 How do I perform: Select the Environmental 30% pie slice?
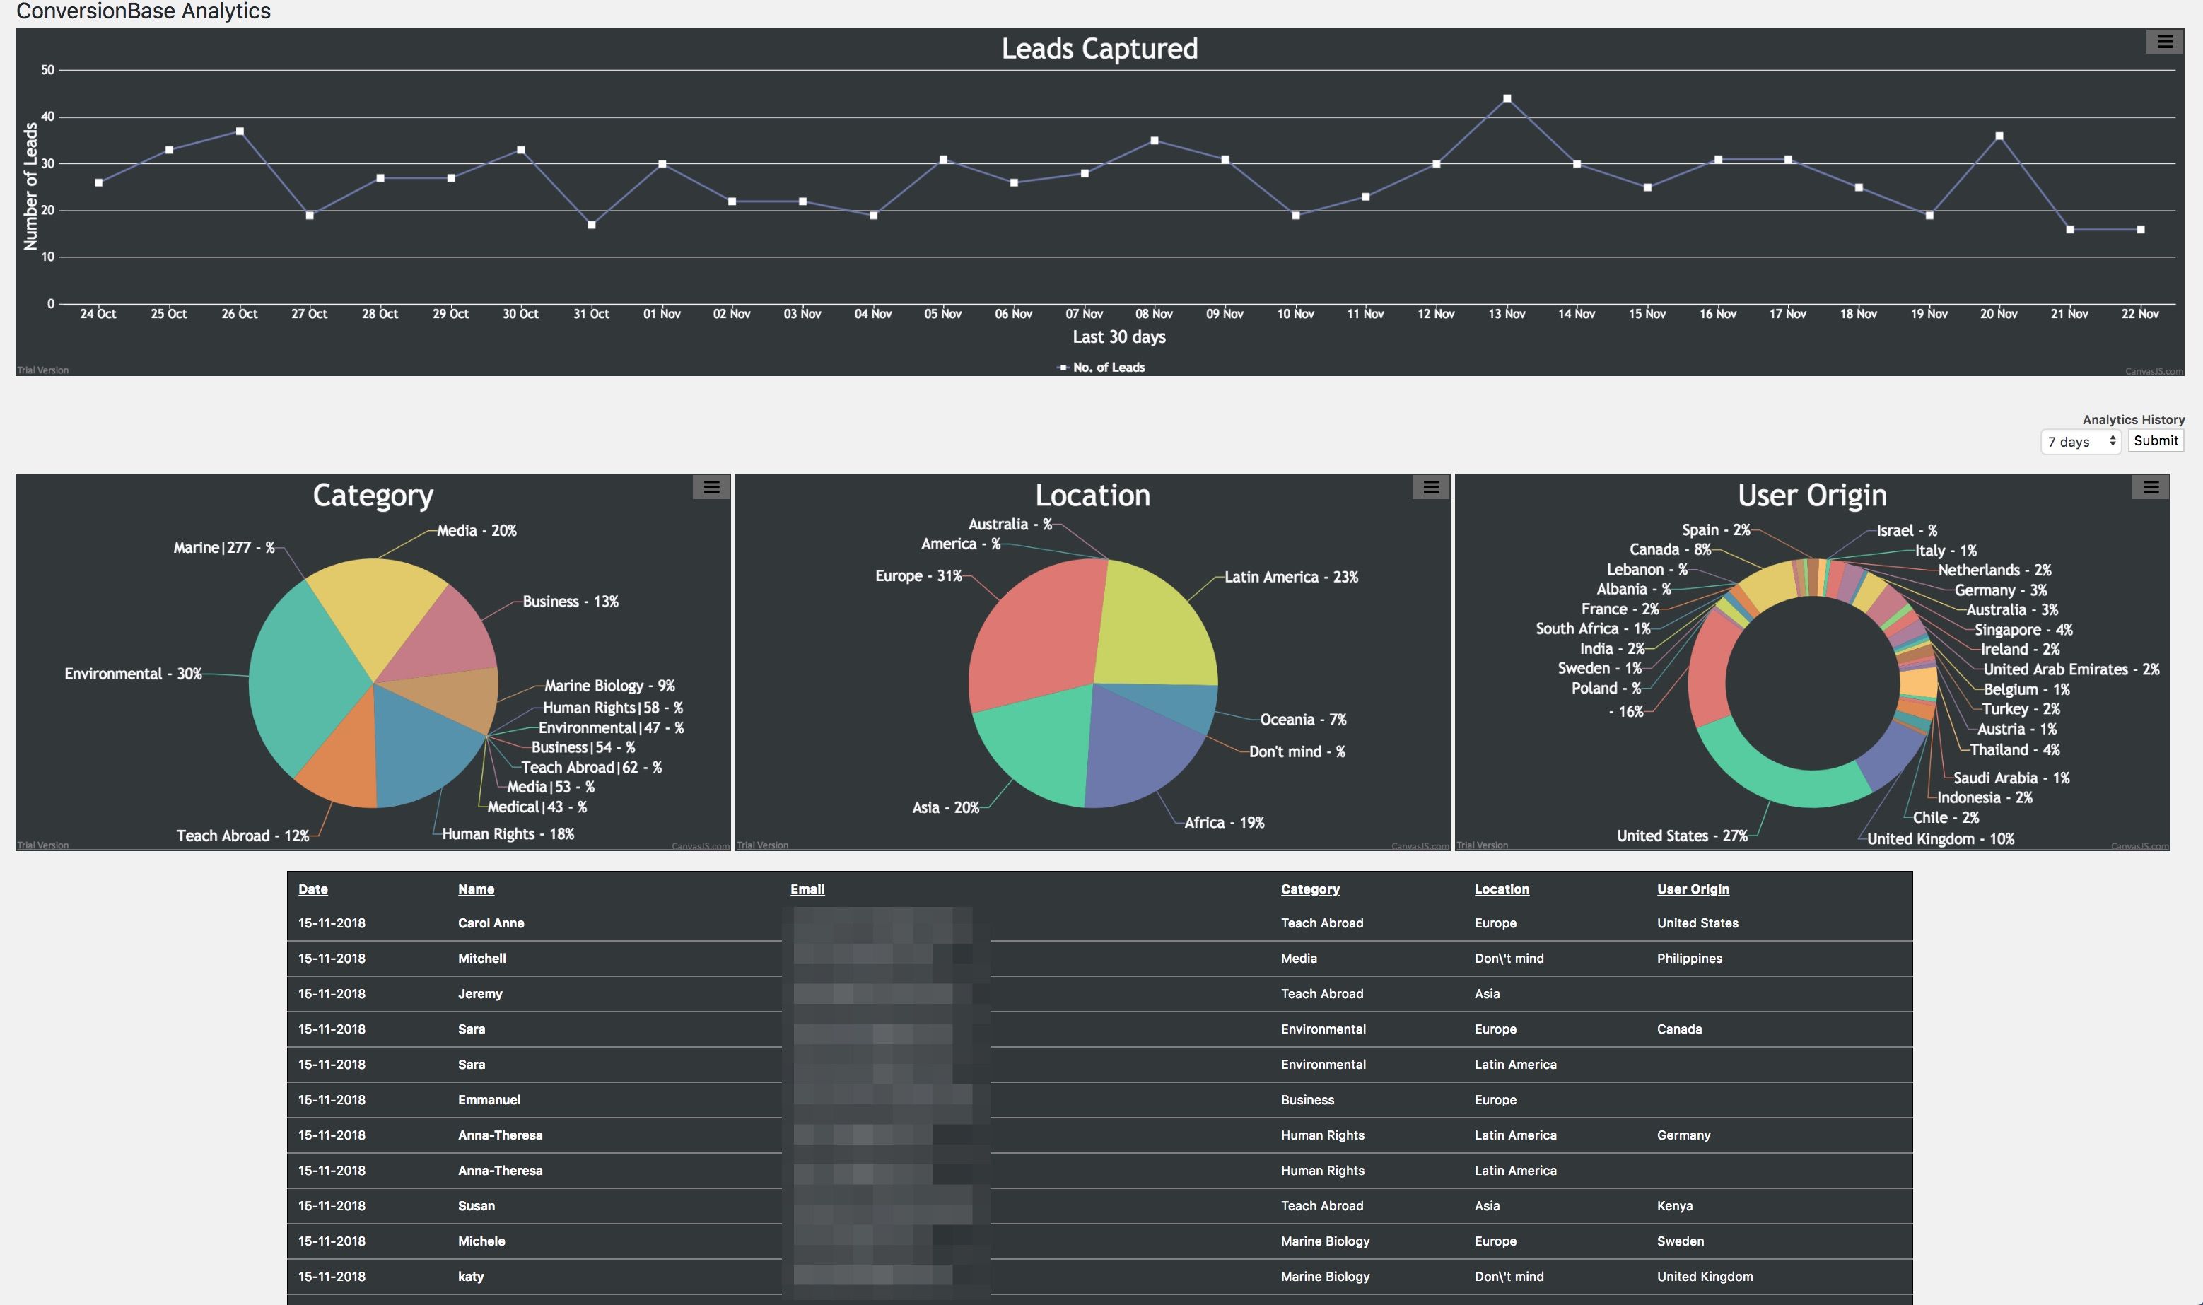click(303, 681)
